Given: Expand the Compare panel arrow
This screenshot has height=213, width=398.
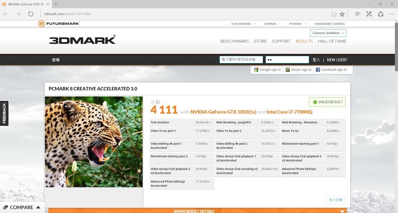Looking at the screenshot, I should (38, 207).
